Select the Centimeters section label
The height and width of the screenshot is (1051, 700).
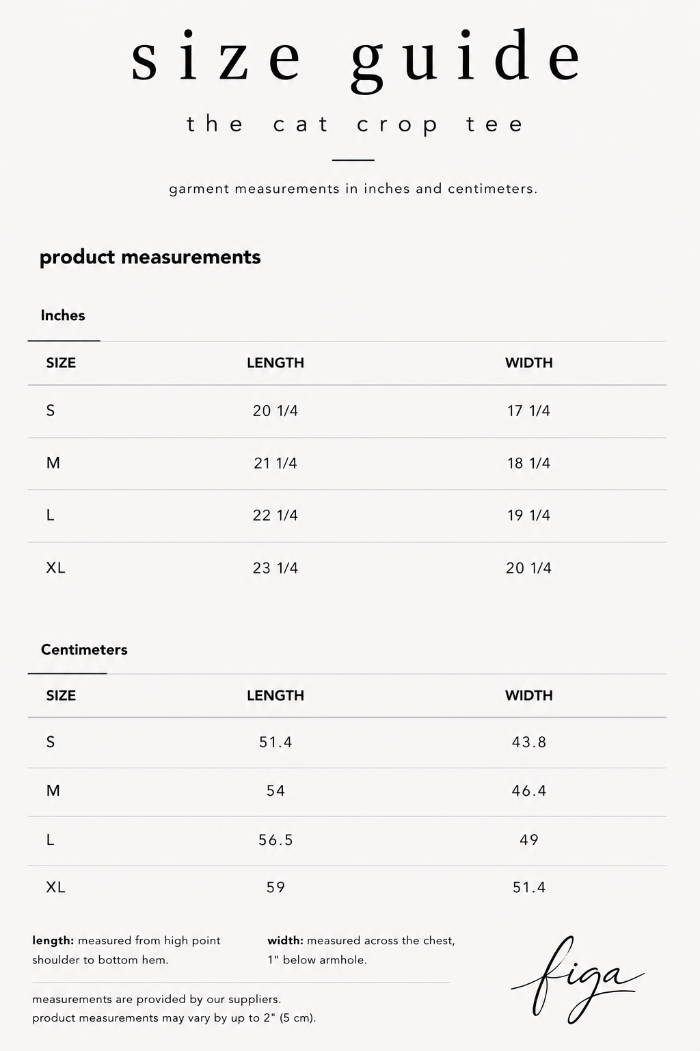click(84, 649)
